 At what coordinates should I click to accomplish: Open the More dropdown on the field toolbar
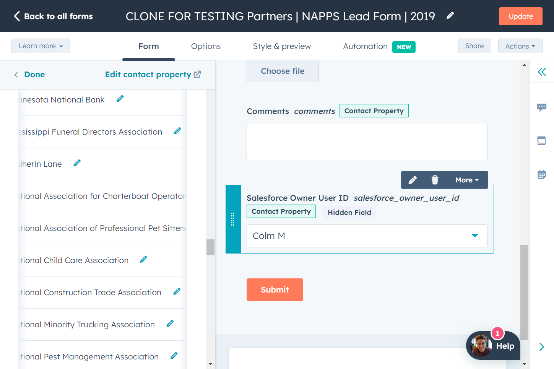click(467, 180)
